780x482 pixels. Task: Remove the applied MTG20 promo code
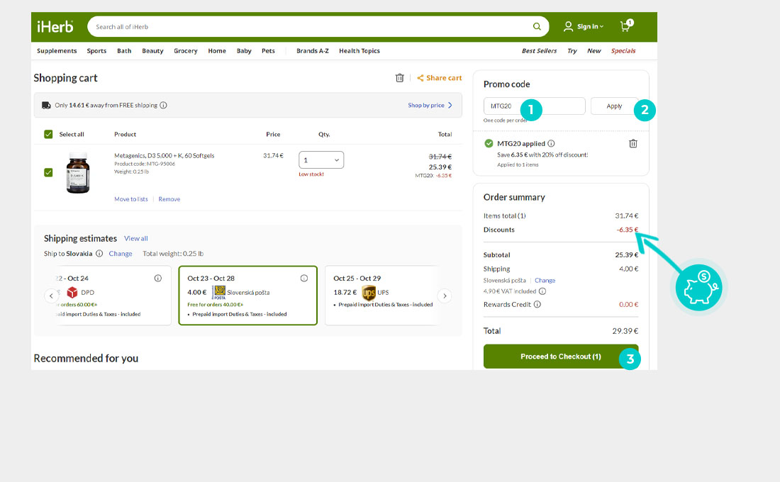[633, 144]
